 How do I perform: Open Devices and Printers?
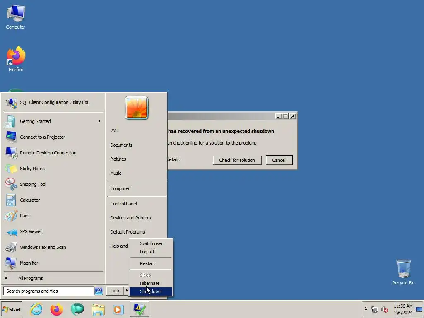point(130,218)
